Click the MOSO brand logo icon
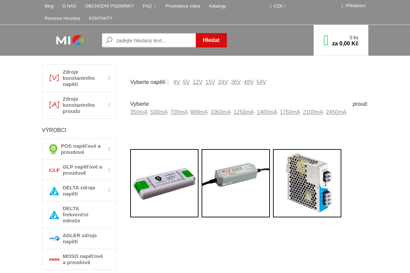The image size is (410, 273). 54,259
